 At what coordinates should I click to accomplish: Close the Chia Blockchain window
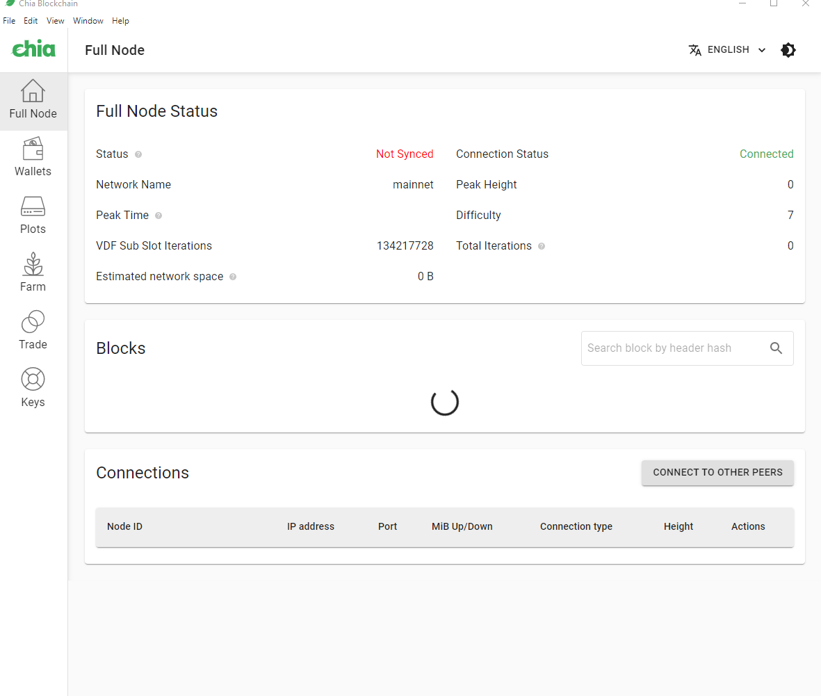[x=805, y=3]
